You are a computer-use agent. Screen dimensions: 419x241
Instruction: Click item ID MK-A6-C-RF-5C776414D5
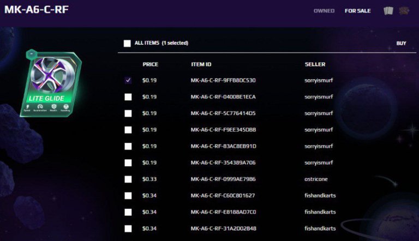pos(223,113)
